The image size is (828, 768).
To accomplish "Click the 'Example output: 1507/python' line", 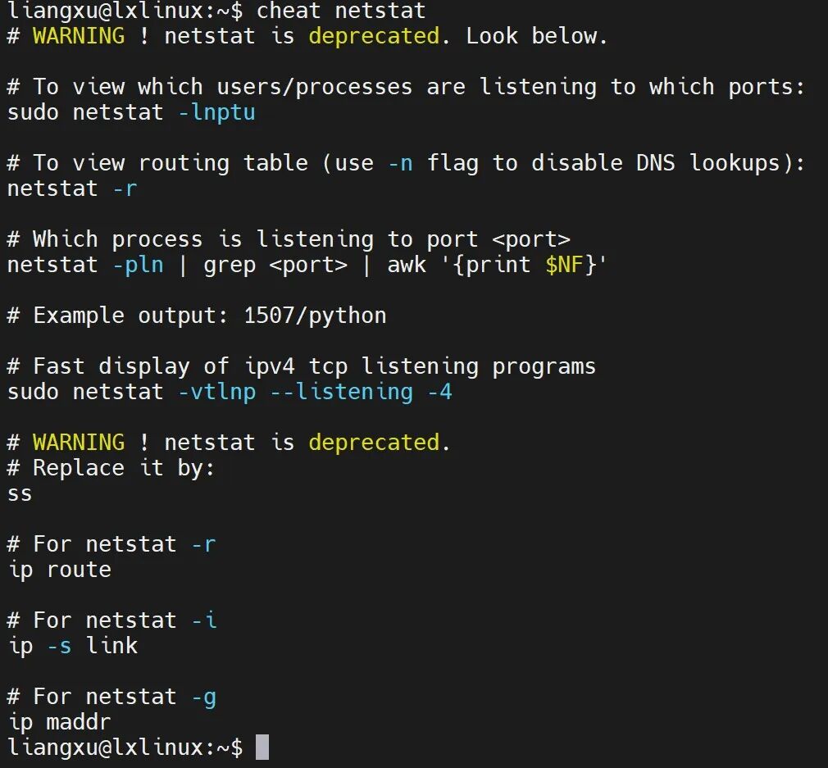I will tap(197, 316).
